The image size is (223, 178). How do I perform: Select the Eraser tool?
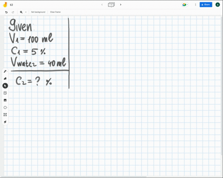[5, 78]
